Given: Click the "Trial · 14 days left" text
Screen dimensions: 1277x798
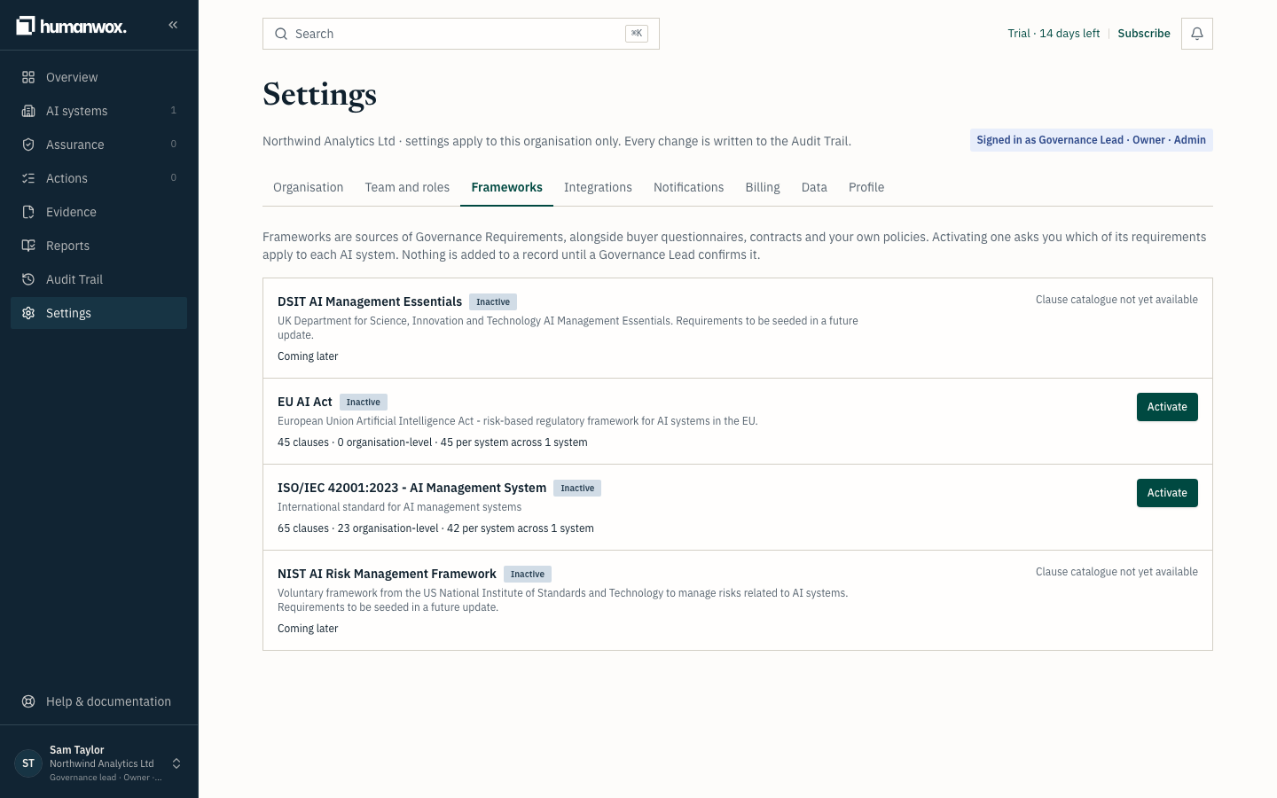Looking at the screenshot, I should pyautogui.click(x=1054, y=34).
